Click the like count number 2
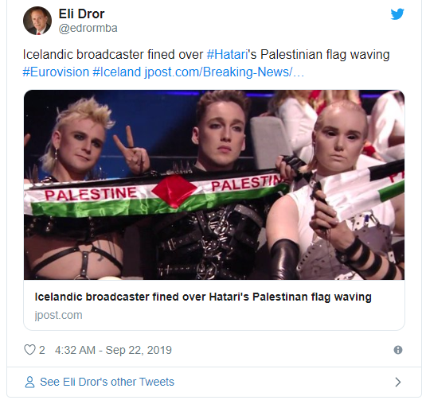This screenshot has height=400, width=422. tap(41, 350)
